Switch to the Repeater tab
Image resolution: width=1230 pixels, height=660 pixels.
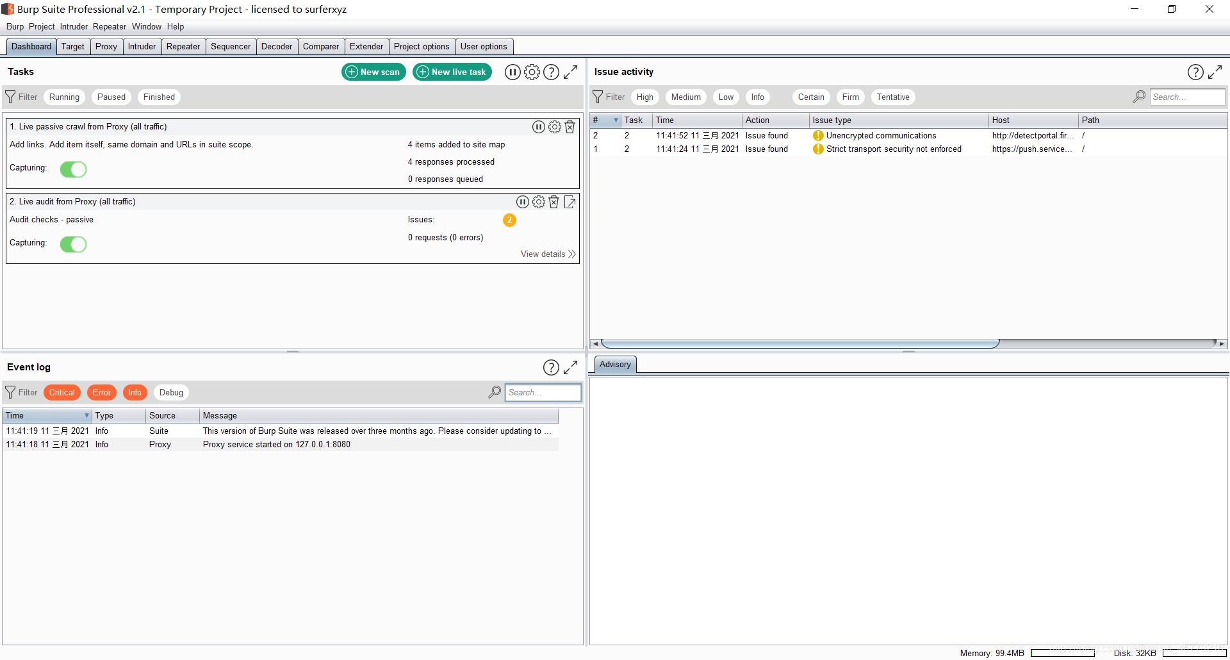coord(183,46)
